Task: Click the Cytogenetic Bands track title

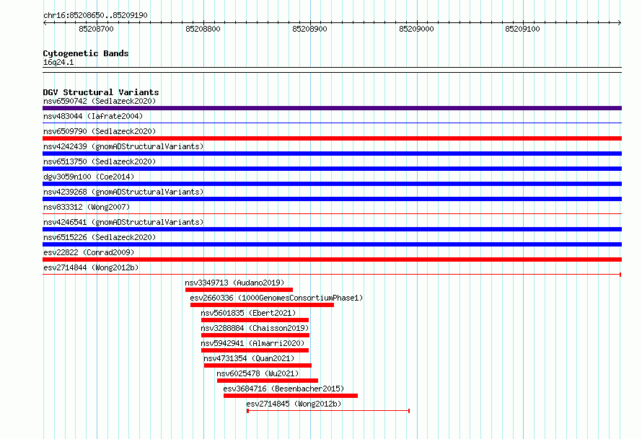Action: coord(86,53)
